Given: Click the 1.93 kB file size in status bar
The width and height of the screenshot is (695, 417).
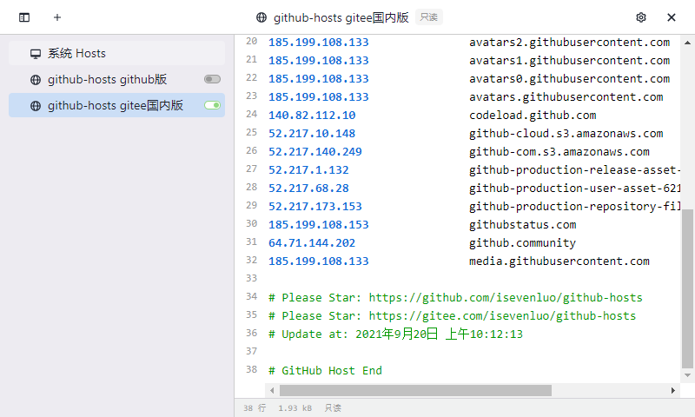Looking at the screenshot, I should (x=295, y=407).
